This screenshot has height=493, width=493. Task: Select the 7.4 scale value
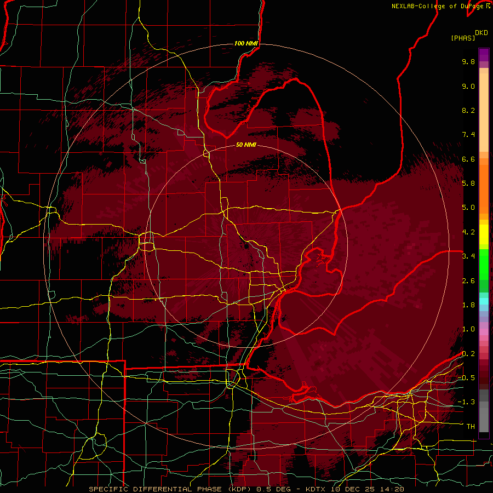468,135
